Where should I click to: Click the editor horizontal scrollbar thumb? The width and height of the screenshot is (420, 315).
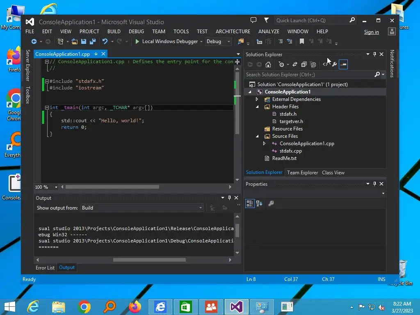pos(112,187)
